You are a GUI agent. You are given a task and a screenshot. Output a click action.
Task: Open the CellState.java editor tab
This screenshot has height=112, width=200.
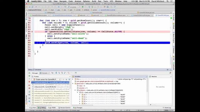coord(51,12)
